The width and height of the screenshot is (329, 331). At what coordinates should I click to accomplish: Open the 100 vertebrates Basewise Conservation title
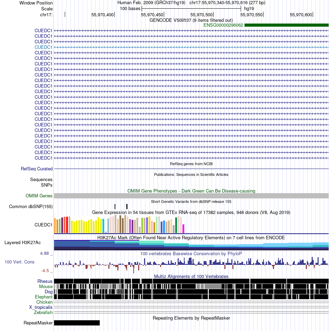point(191,253)
